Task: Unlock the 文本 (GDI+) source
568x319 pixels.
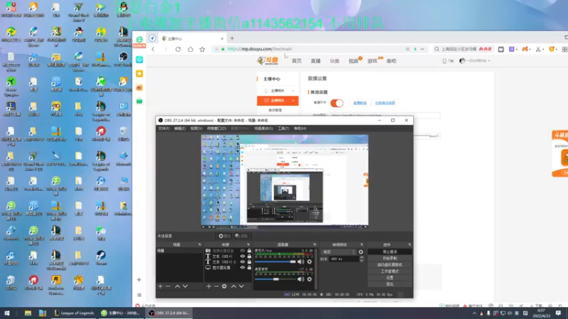Action: 249,257
